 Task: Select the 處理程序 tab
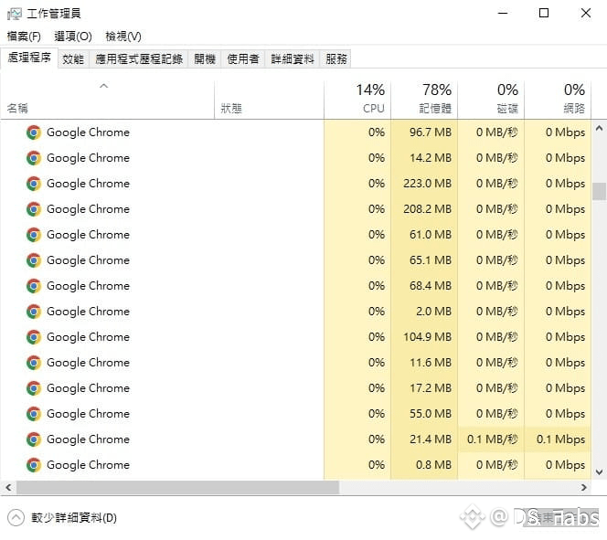(x=29, y=58)
